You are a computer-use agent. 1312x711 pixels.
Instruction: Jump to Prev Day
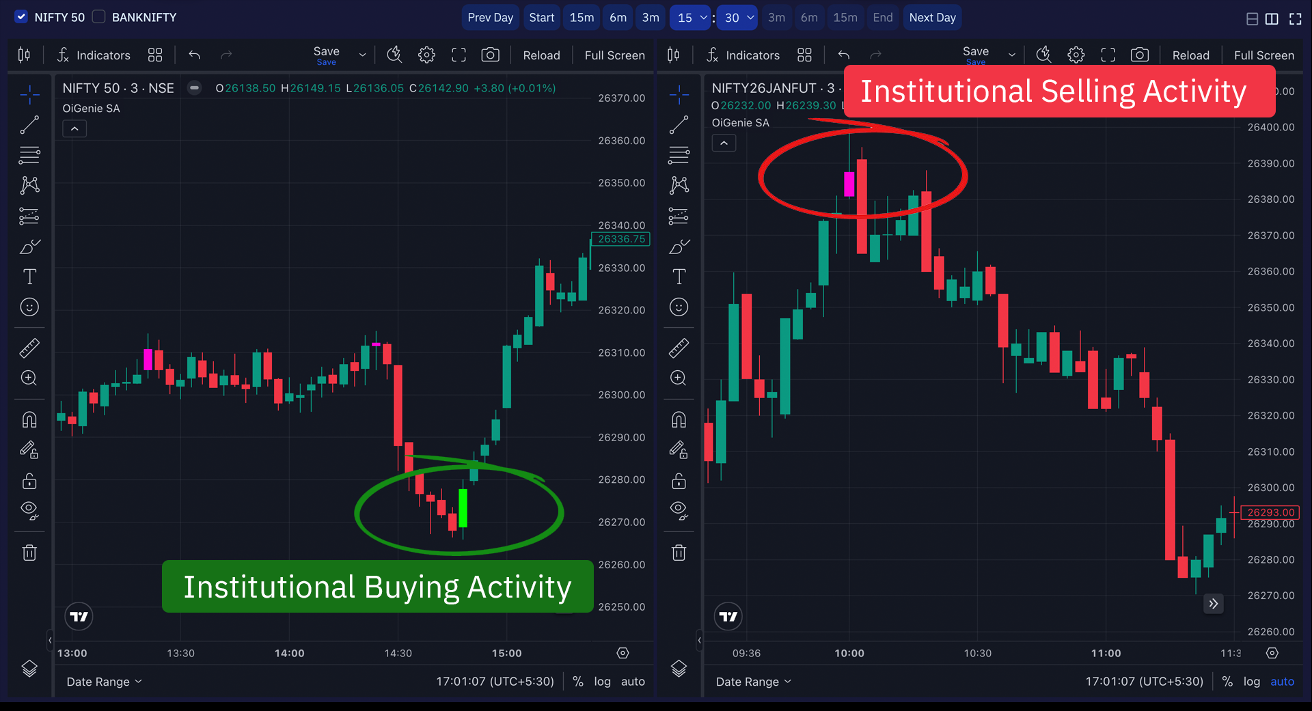(x=490, y=18)
